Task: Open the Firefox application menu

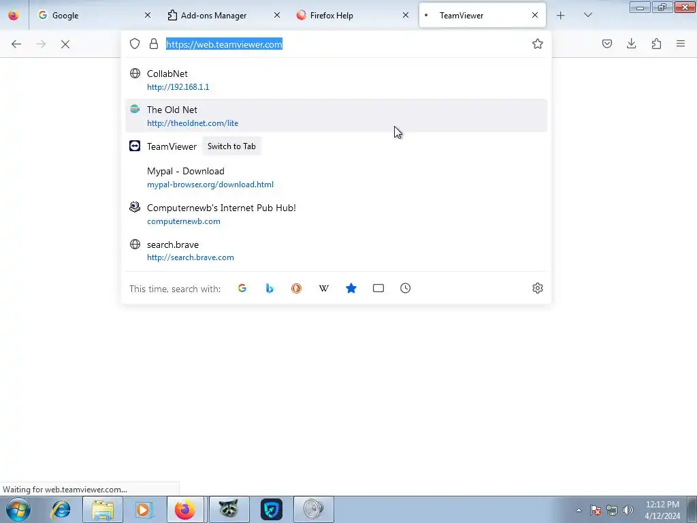Action: [x=681, y=44]
